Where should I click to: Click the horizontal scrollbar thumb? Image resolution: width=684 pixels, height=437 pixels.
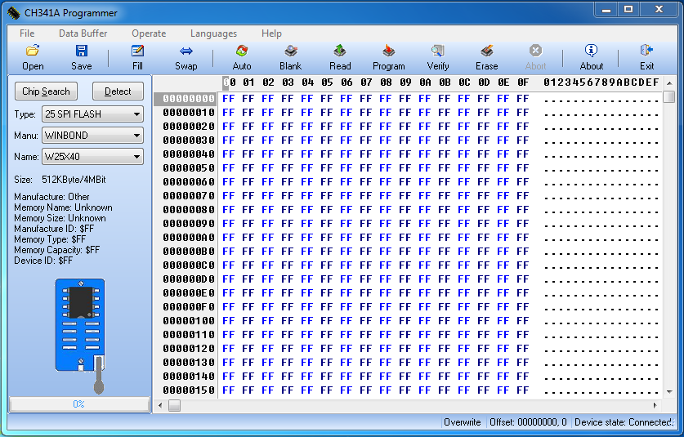coord(175,406)
